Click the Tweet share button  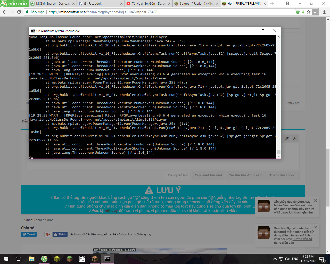click(x=29, y=234)
